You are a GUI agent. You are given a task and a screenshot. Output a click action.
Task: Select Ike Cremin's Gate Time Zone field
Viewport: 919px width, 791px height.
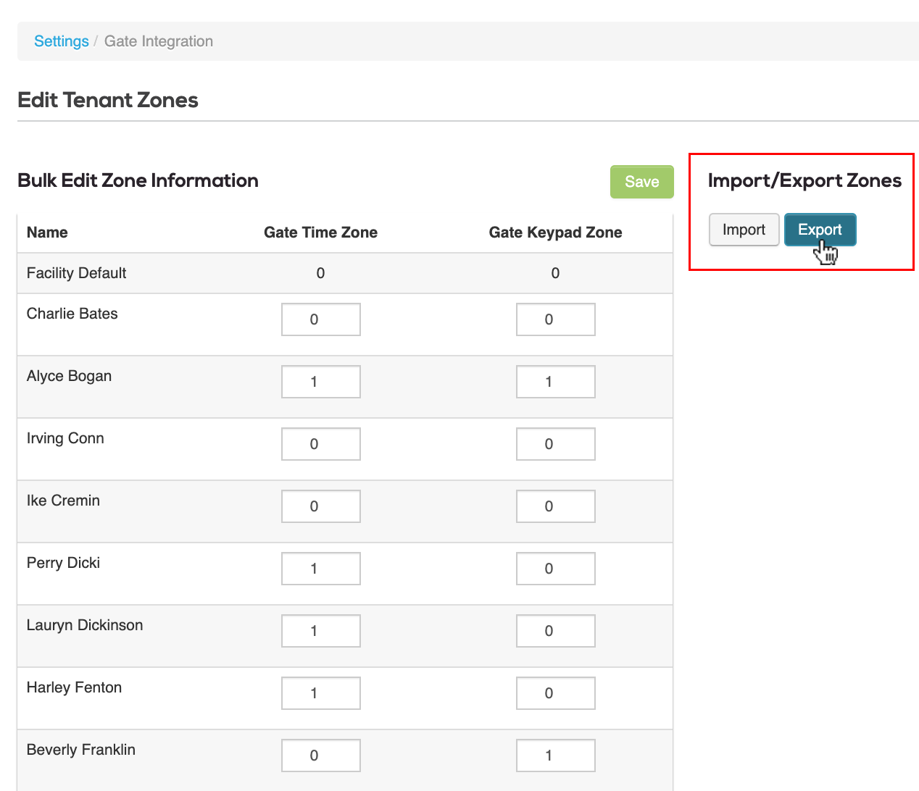[320, 506]
